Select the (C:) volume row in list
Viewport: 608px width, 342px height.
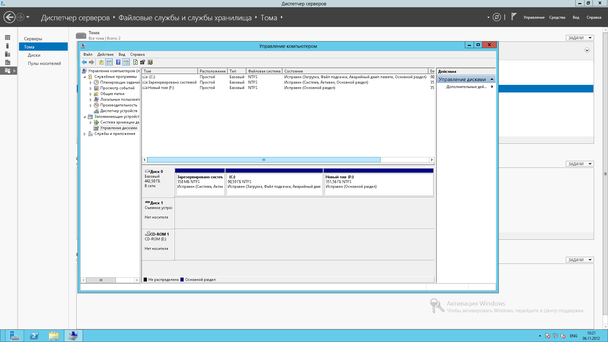[288, 77]
